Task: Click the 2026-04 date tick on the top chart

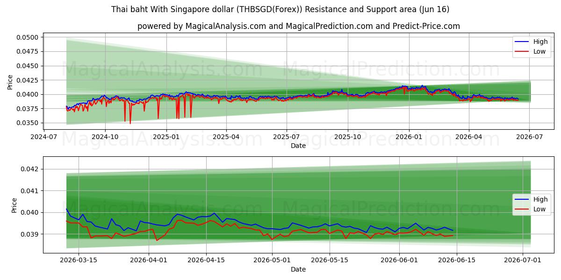Action: point(469,137)
